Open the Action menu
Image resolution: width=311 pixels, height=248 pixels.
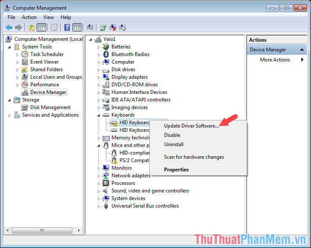tap(29, 17)
